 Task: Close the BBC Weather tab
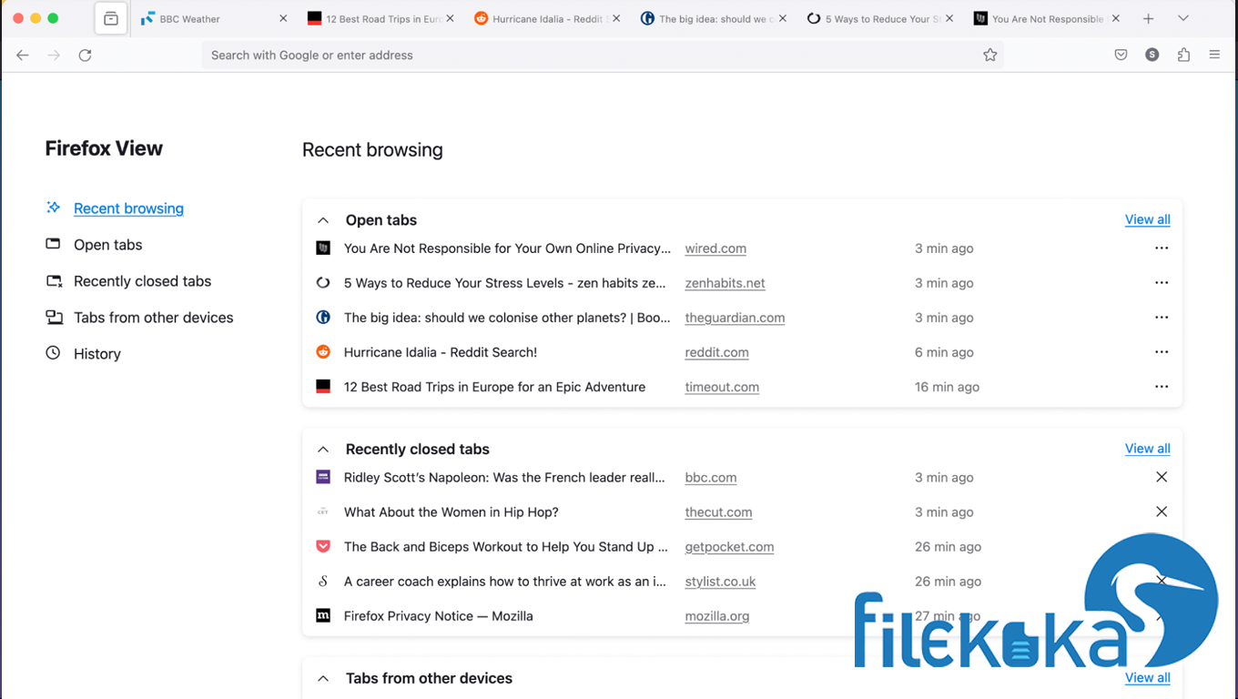point(283,19)
